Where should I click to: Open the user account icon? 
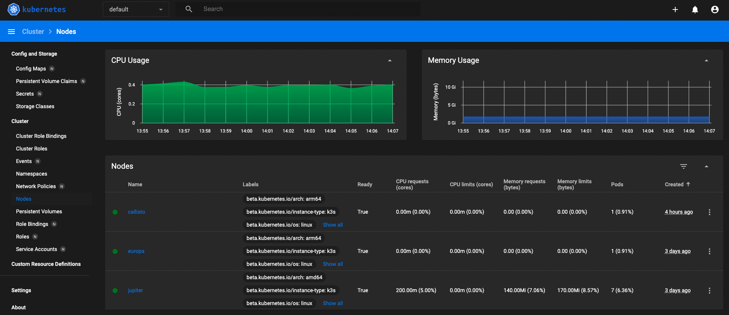tap(715, 10)
